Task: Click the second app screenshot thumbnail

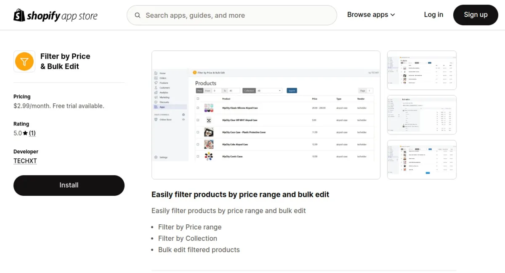Action: tap(421, 115)
